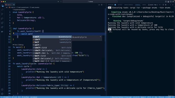The image size is (175, 98).
Task: Close the terminal panel
Action: click(x=173, y=5)
